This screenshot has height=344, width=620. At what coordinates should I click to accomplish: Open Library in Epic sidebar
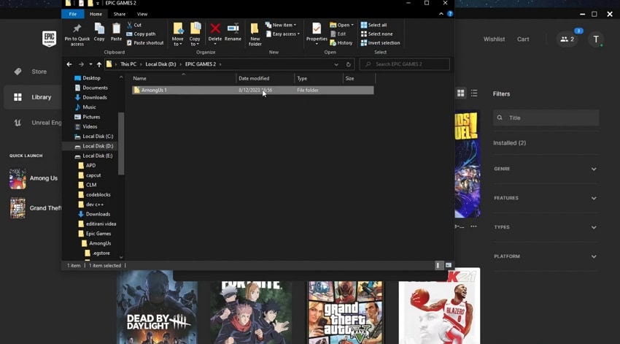[34, 97]
